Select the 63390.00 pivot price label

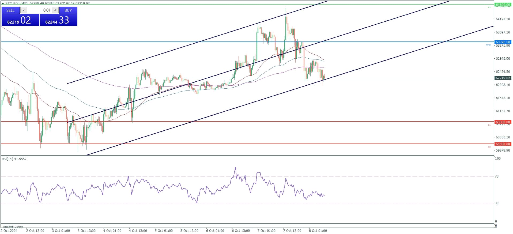point(503,42)
